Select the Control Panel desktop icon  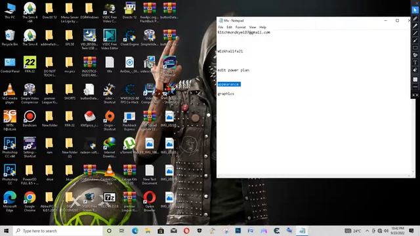click(x=10, y=64)
